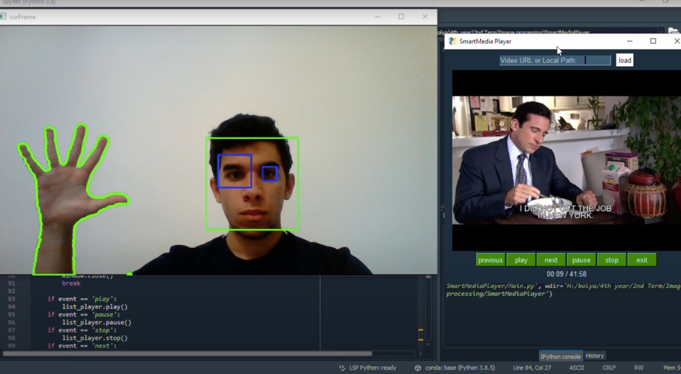
Task: Stop playback with the stop button
Action: pos(611,260)
